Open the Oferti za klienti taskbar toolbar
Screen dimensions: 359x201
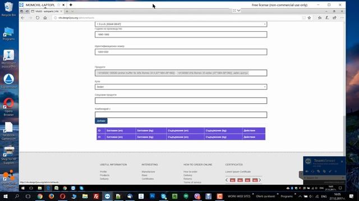(x=265, y=196)
